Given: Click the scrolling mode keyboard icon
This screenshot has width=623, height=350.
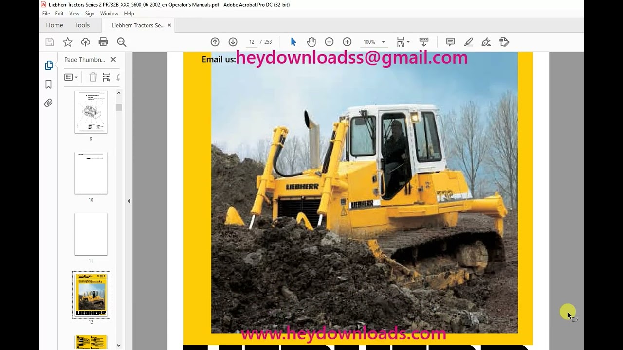Looking at the screenshot, I should click(x=424, y=42).
